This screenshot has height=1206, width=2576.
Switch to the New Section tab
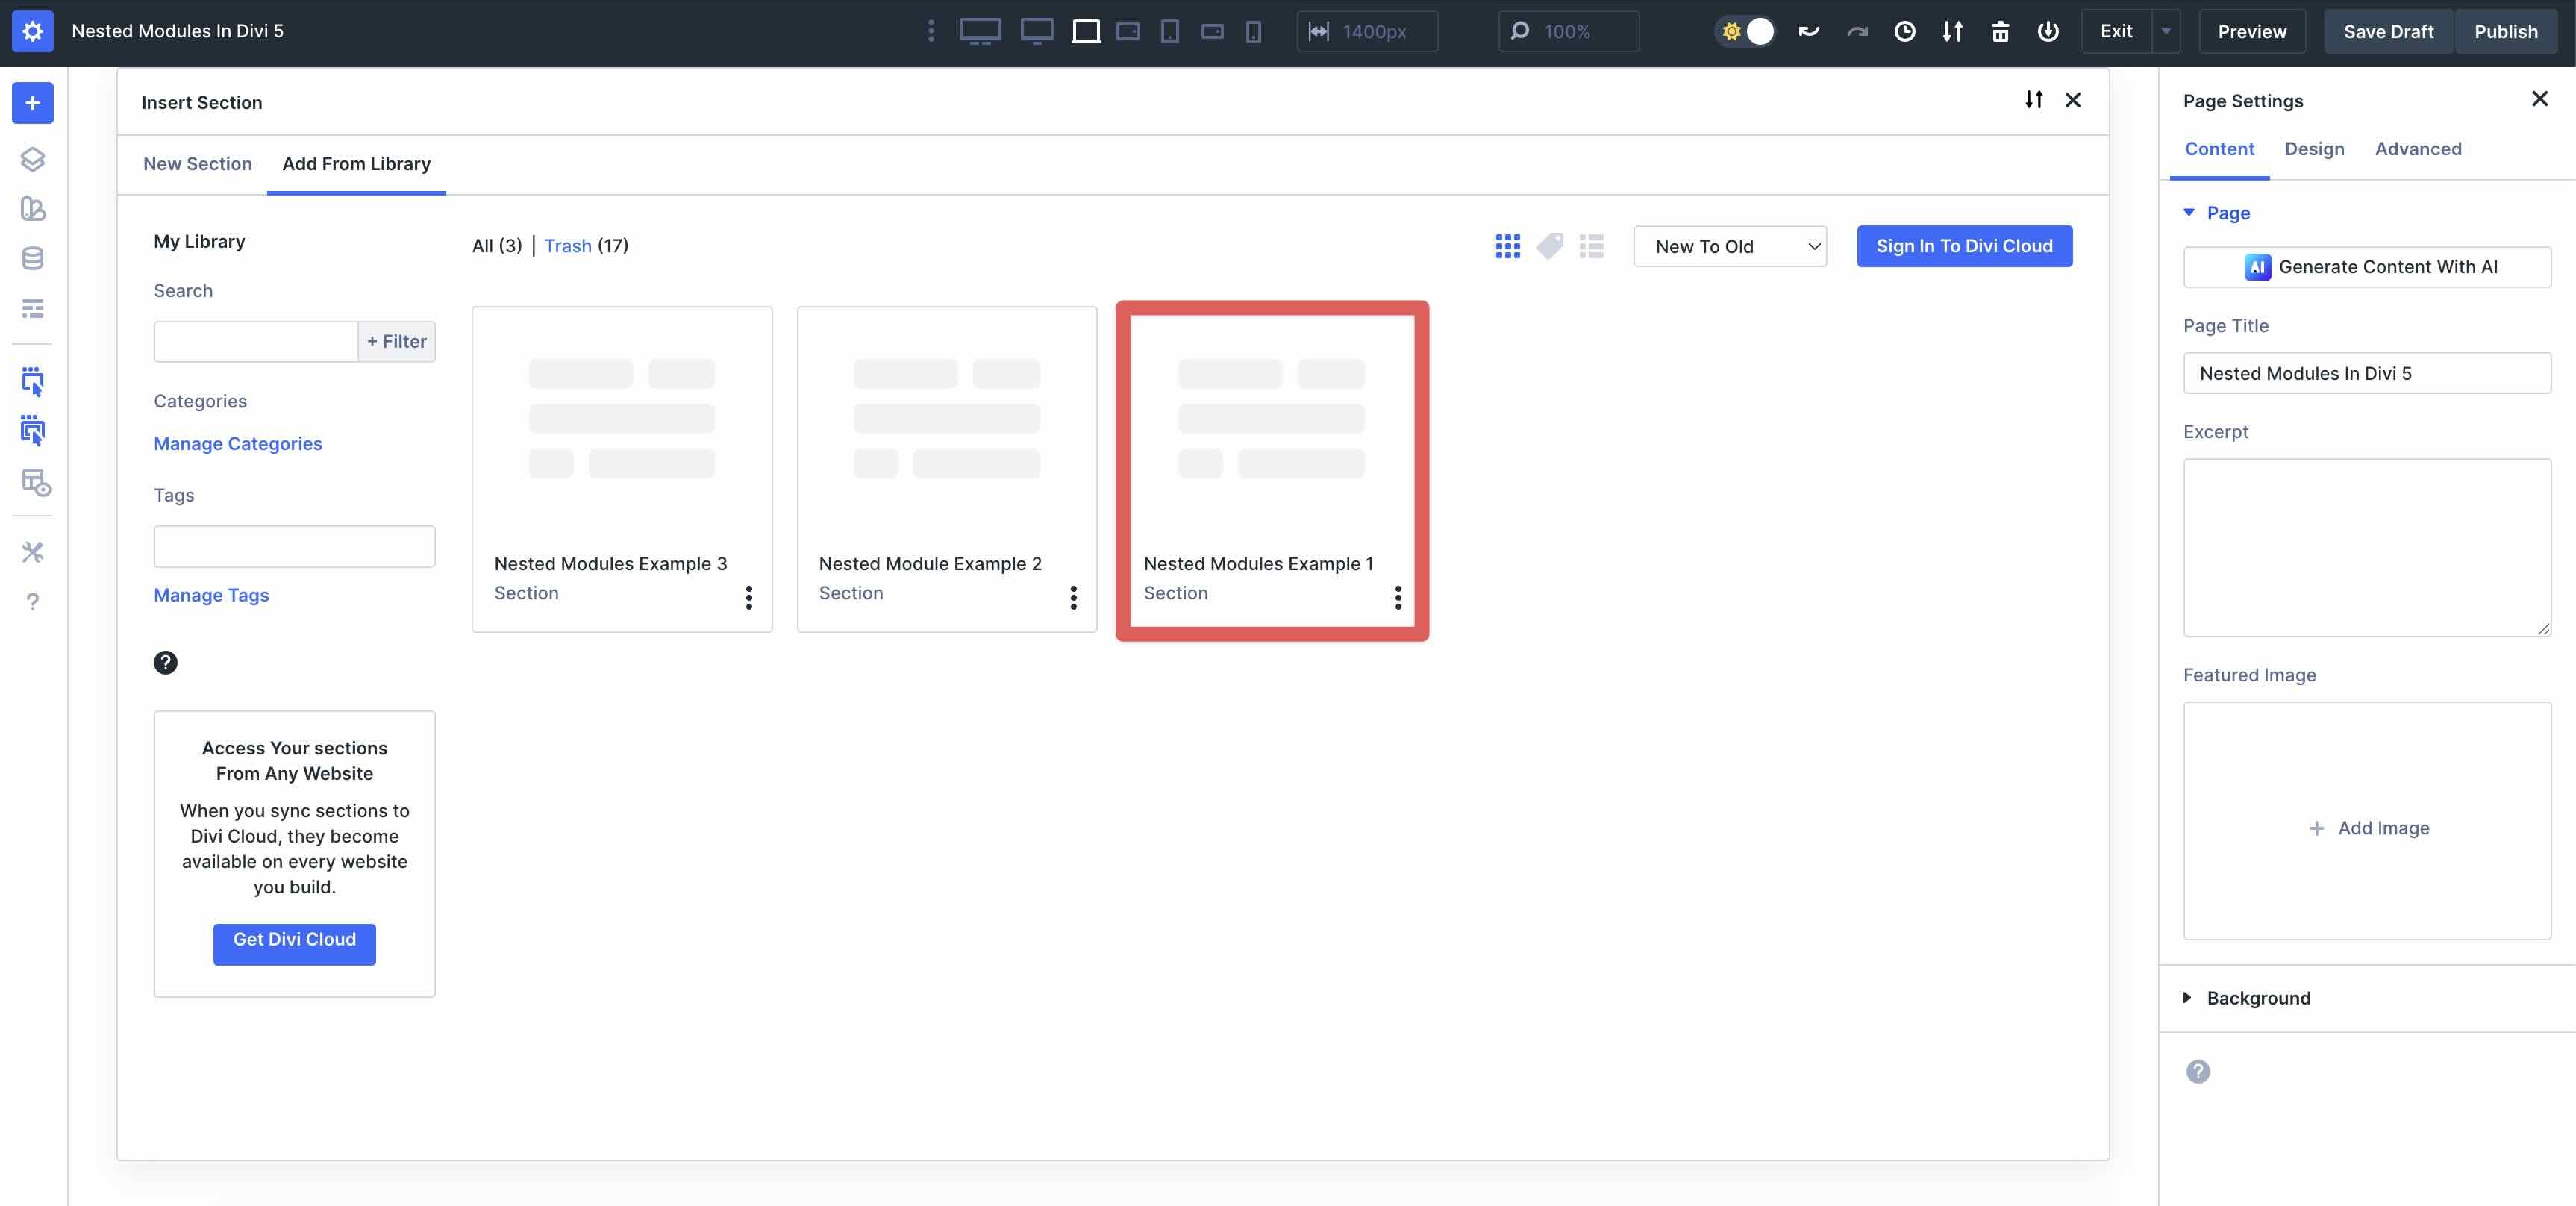click(x=197, y=163)
